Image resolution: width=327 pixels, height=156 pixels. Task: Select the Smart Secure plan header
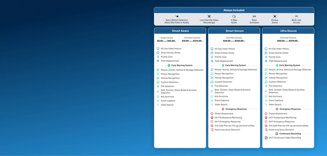tap(234, 31)
